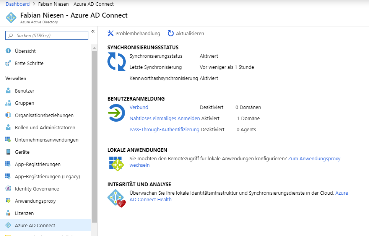
Task: Click the Problembehandlung toolbar button
Action: [x=134, y=33]
